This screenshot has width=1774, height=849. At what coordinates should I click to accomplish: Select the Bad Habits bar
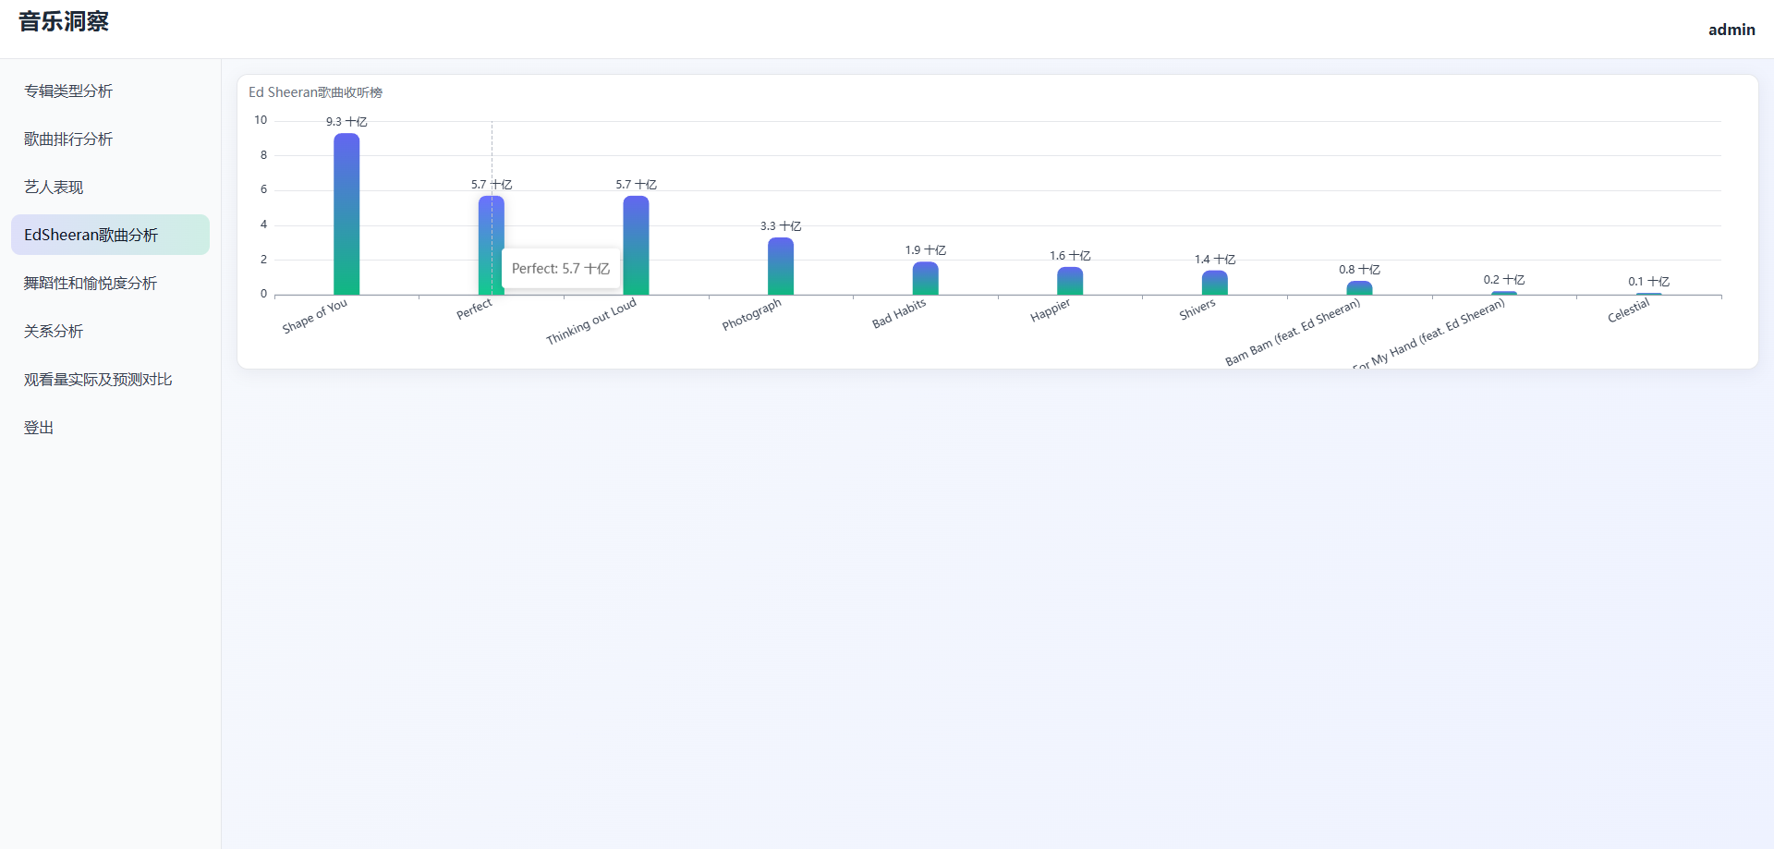925,279
